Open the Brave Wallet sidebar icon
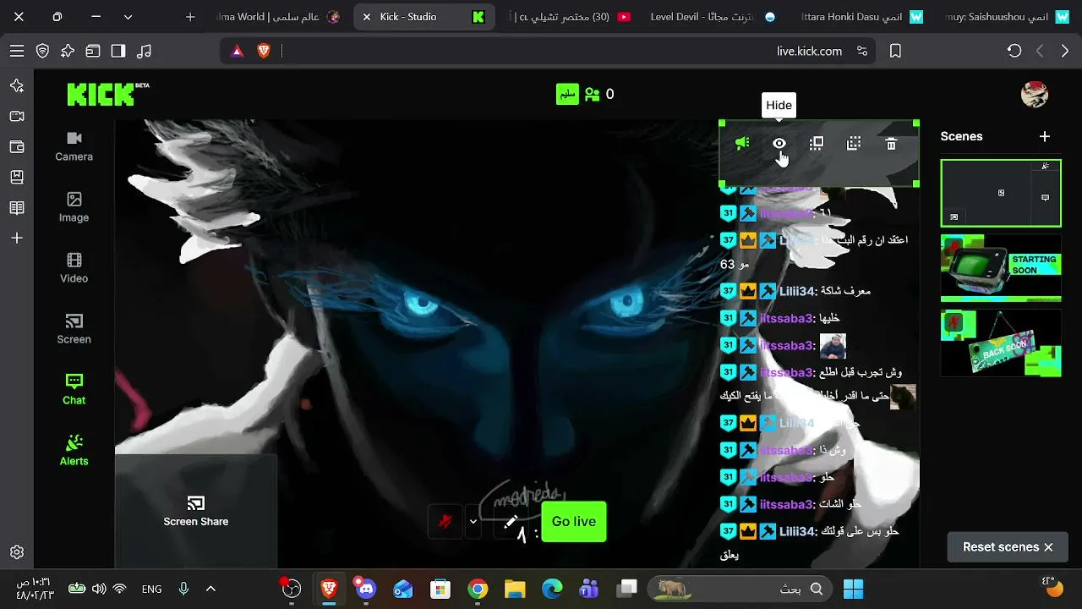This screenshot has height=609, width=1082. 17,147
